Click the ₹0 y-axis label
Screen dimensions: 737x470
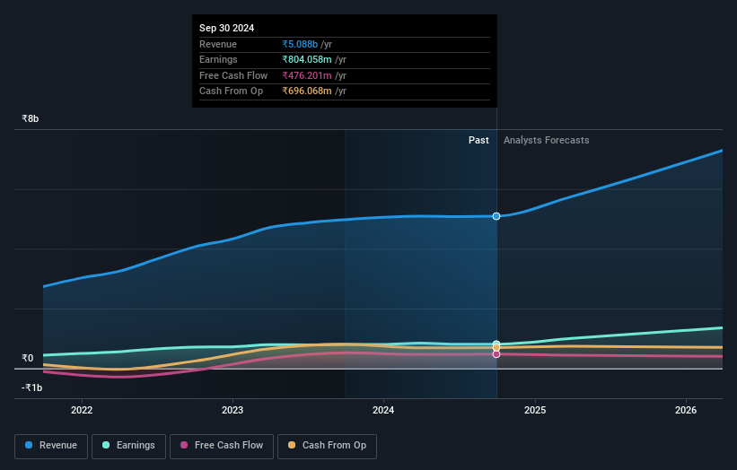tap(27, 358)
